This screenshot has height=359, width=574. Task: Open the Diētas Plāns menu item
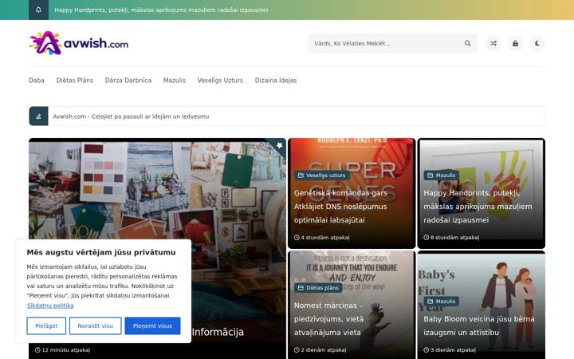click(75, 81)
